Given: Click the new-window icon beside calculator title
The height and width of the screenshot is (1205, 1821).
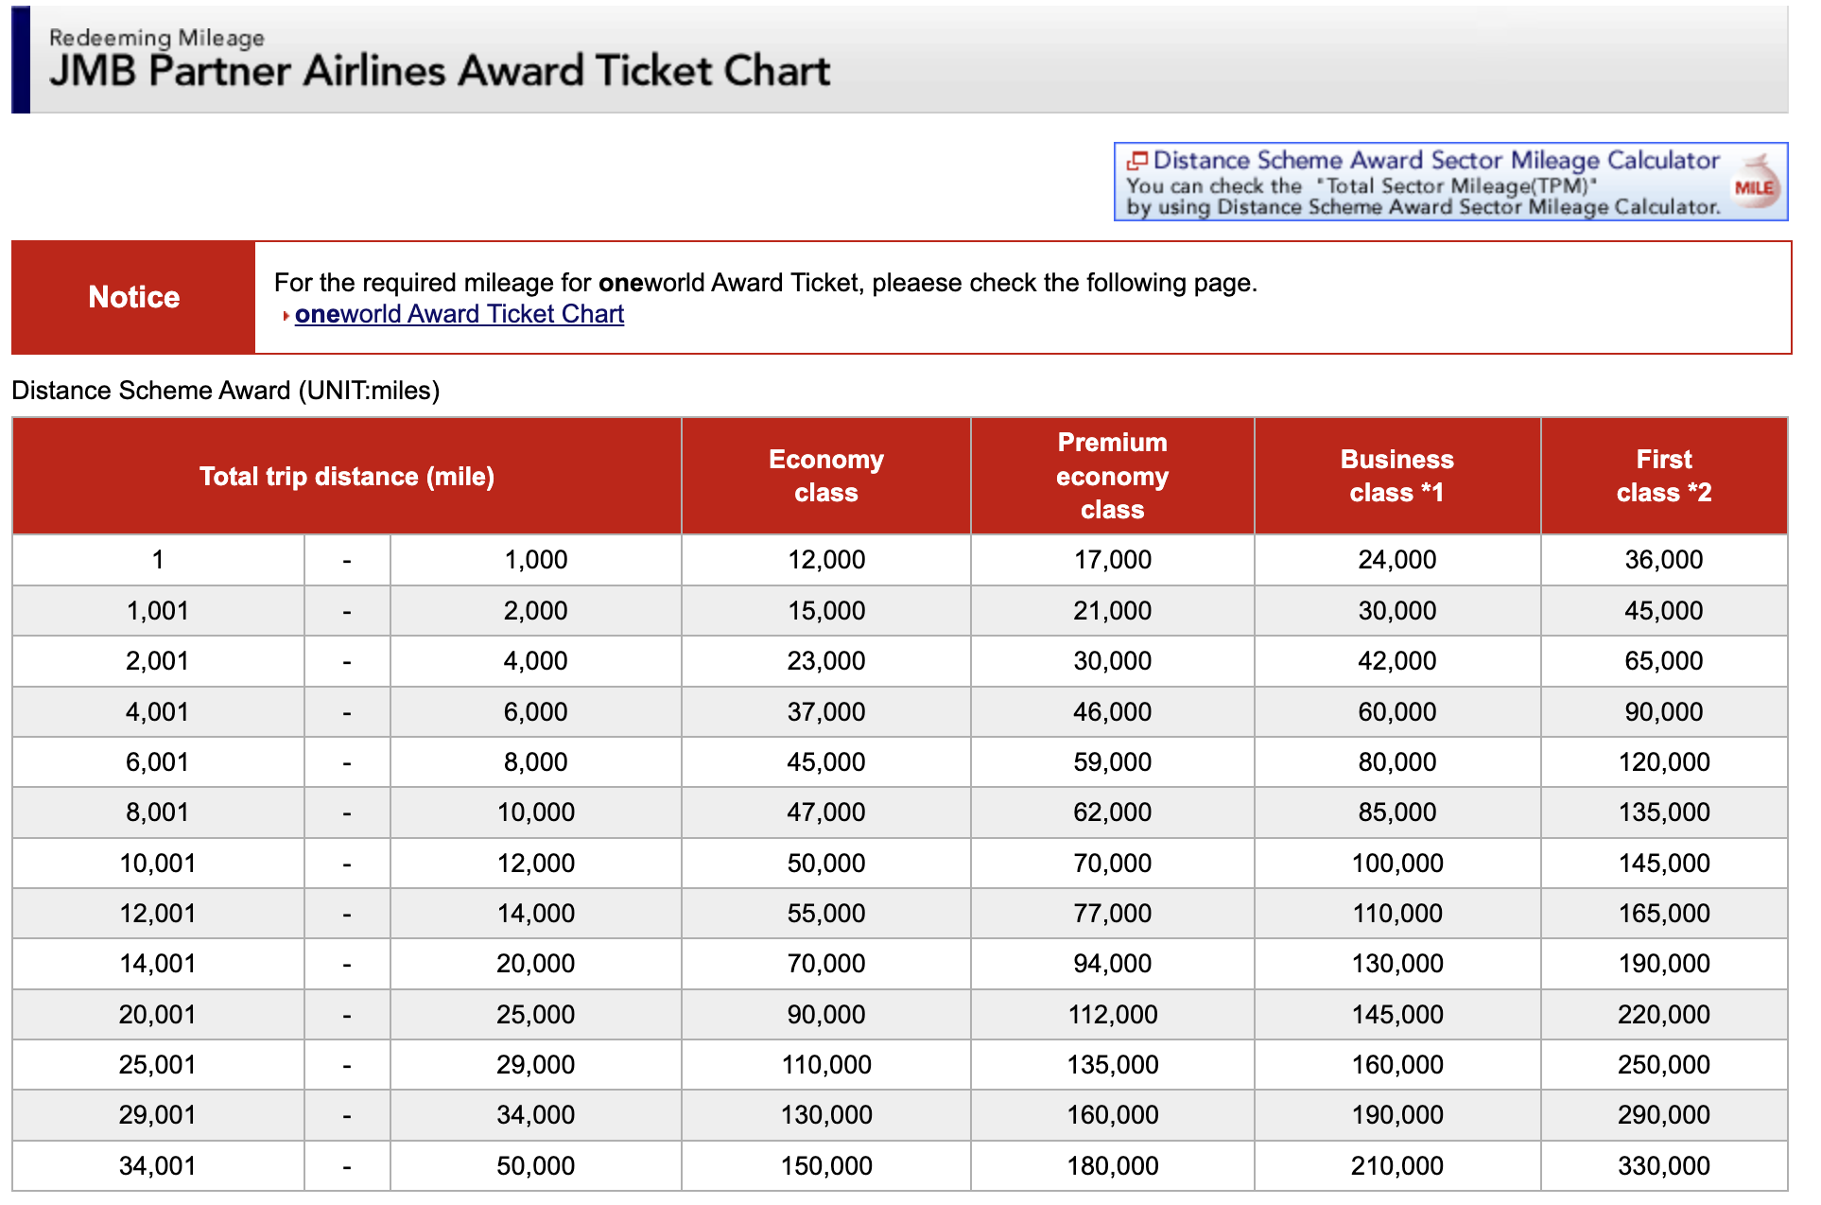Looking at the screenshot, I should pos(1137,161).
